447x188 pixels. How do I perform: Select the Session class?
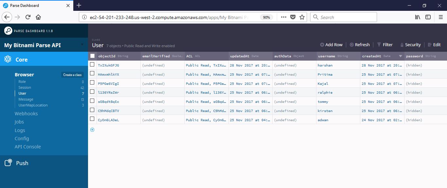coord(25,87)
